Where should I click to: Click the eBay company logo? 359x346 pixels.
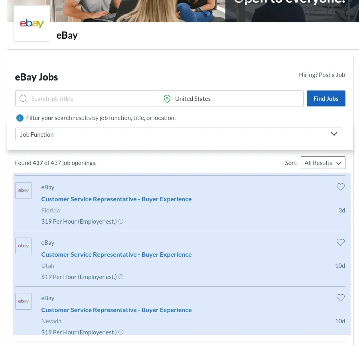(x=32, y=23)
